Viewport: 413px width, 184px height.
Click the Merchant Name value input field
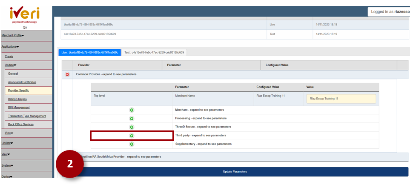(341, 99)
